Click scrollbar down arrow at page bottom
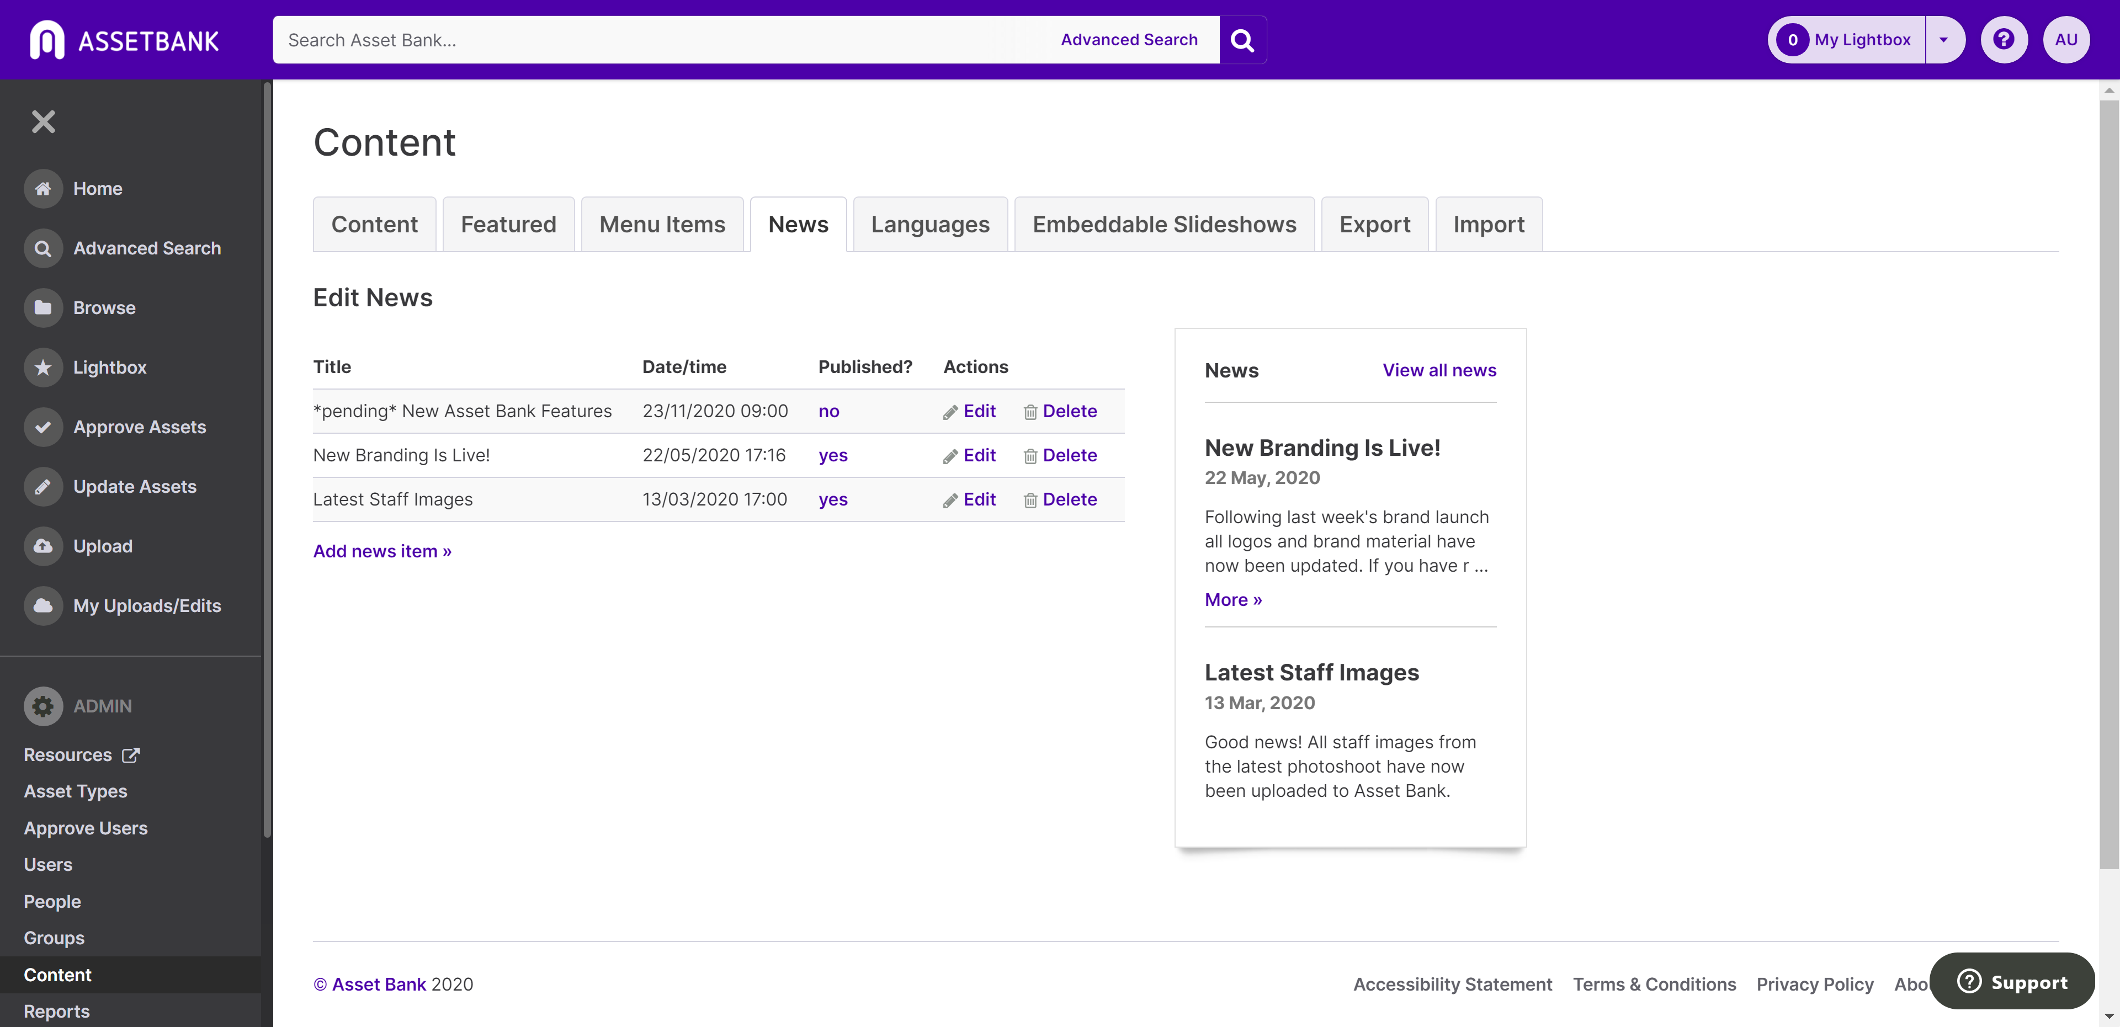This screenshot has height=1027, width=2120. (x=2108, y=1017)
